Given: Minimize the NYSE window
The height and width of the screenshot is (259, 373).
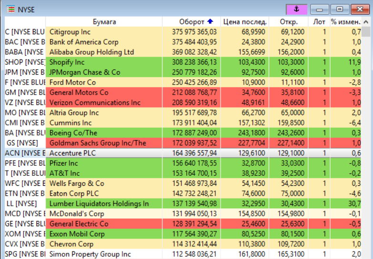Looking at the screenshot, I should [319, 9].
